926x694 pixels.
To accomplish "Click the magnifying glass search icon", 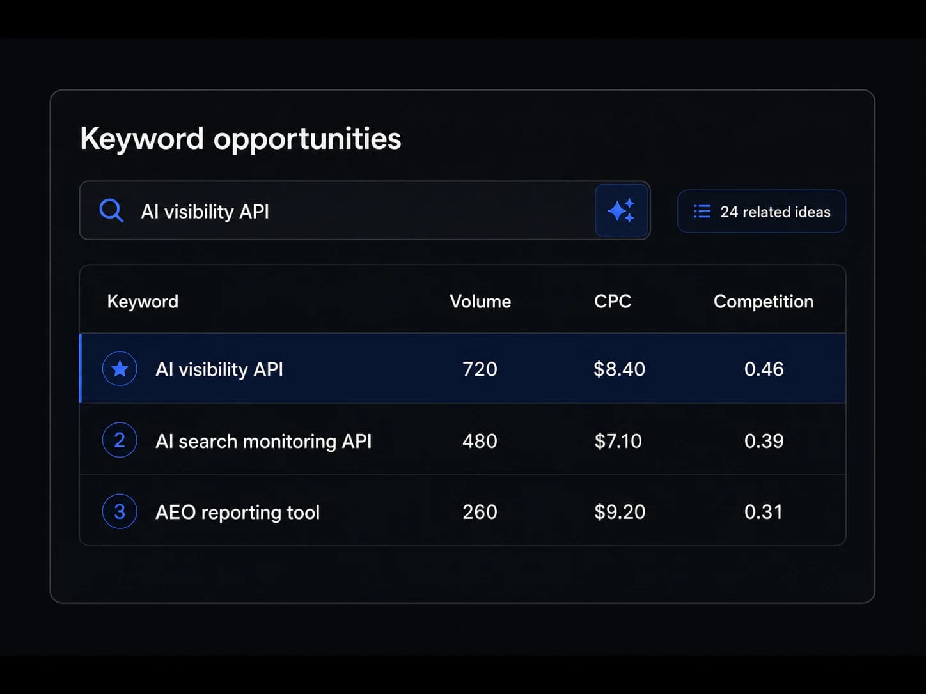I will (111, 210).
